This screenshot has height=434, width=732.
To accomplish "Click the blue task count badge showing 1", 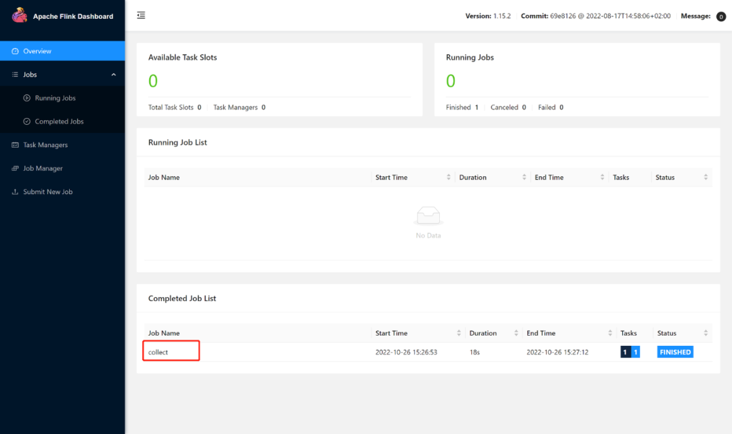I will (635, 352).
